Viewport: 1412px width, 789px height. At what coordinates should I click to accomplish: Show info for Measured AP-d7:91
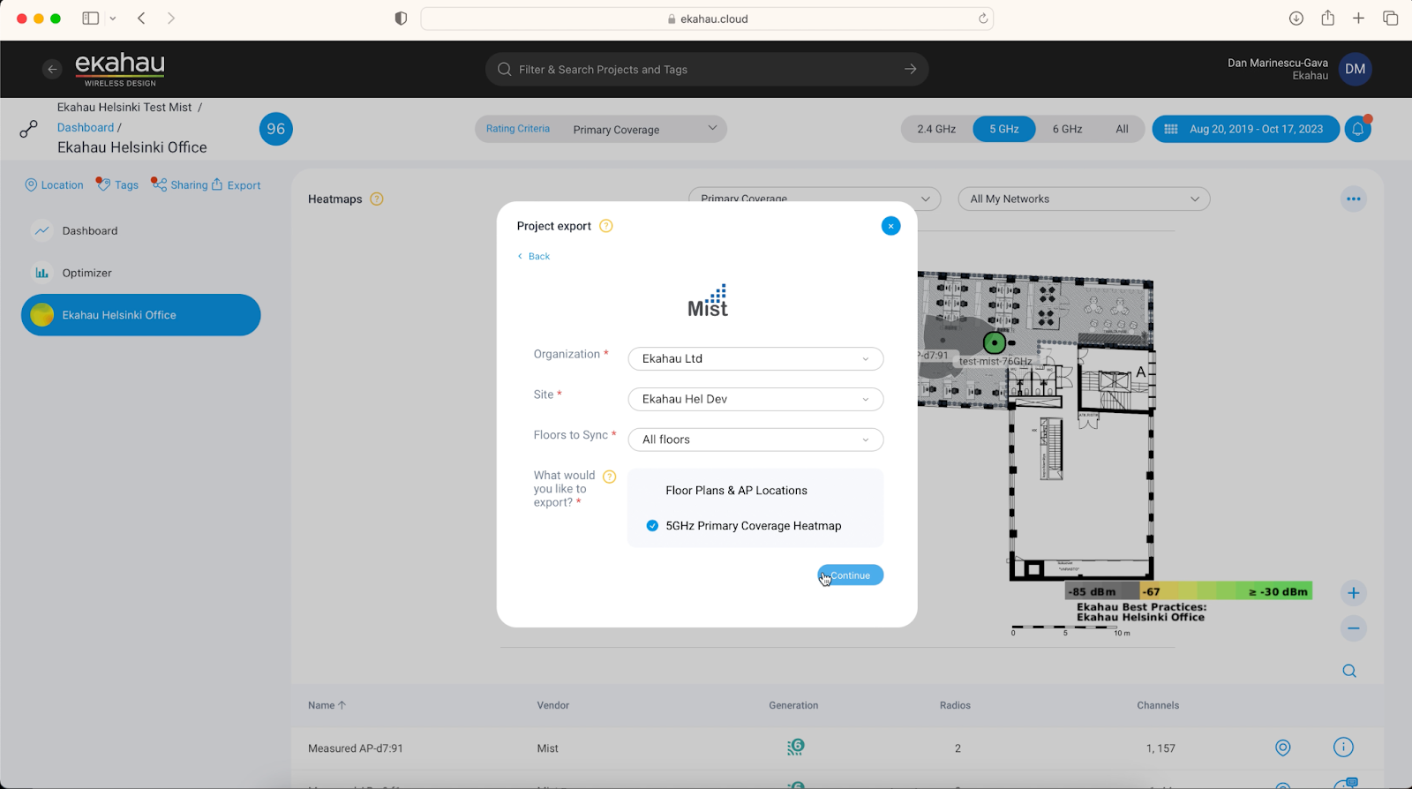(1343, 748)
